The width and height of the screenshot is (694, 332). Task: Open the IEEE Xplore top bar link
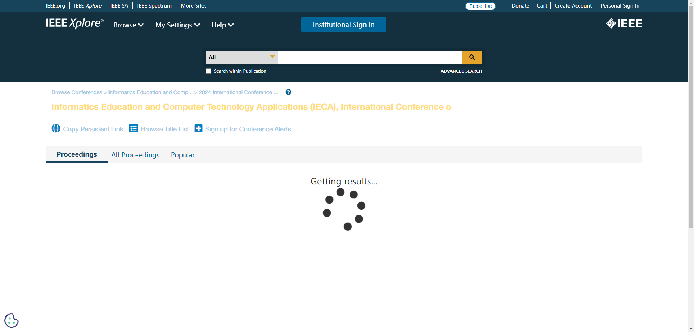[x=88, y=6]
